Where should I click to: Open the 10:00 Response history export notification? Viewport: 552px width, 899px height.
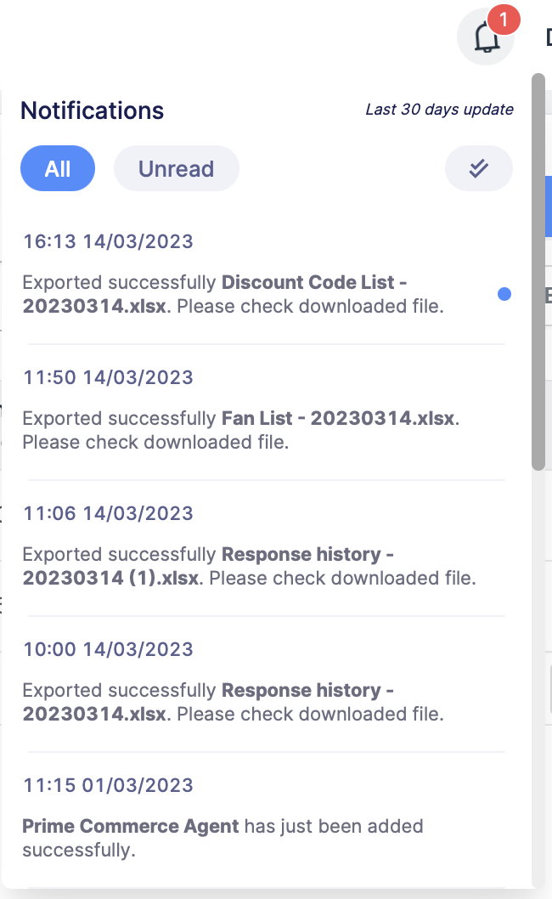[x=234, y=702]
